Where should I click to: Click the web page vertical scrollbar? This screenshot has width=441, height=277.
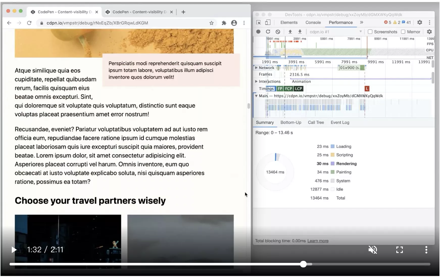point(249,106)
